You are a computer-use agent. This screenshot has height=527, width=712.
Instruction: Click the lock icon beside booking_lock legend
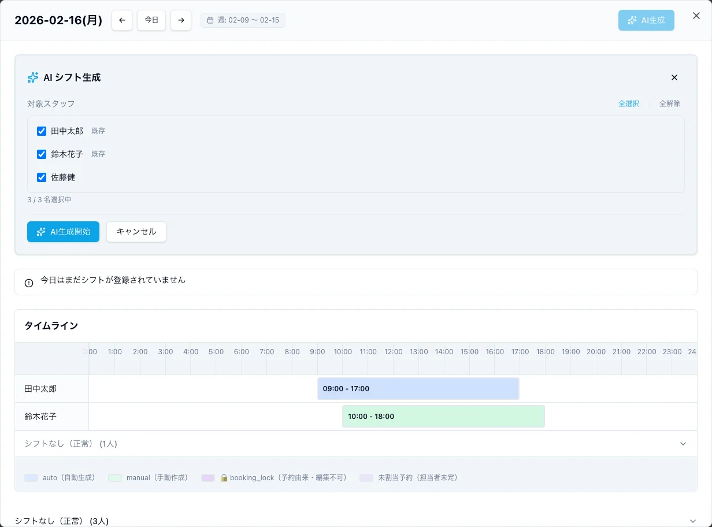click(224, 478)
